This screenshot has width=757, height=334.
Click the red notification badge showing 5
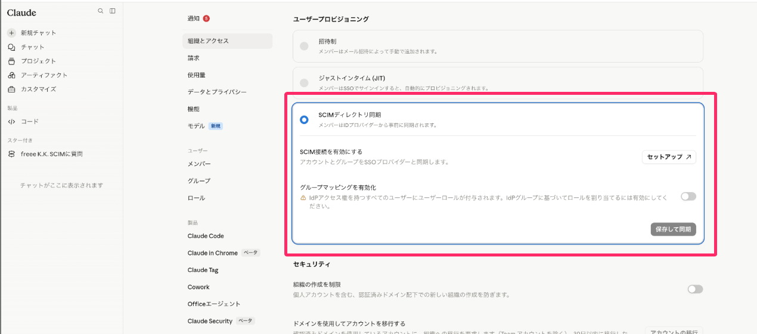pyautogui.click(x=206, y=18)
